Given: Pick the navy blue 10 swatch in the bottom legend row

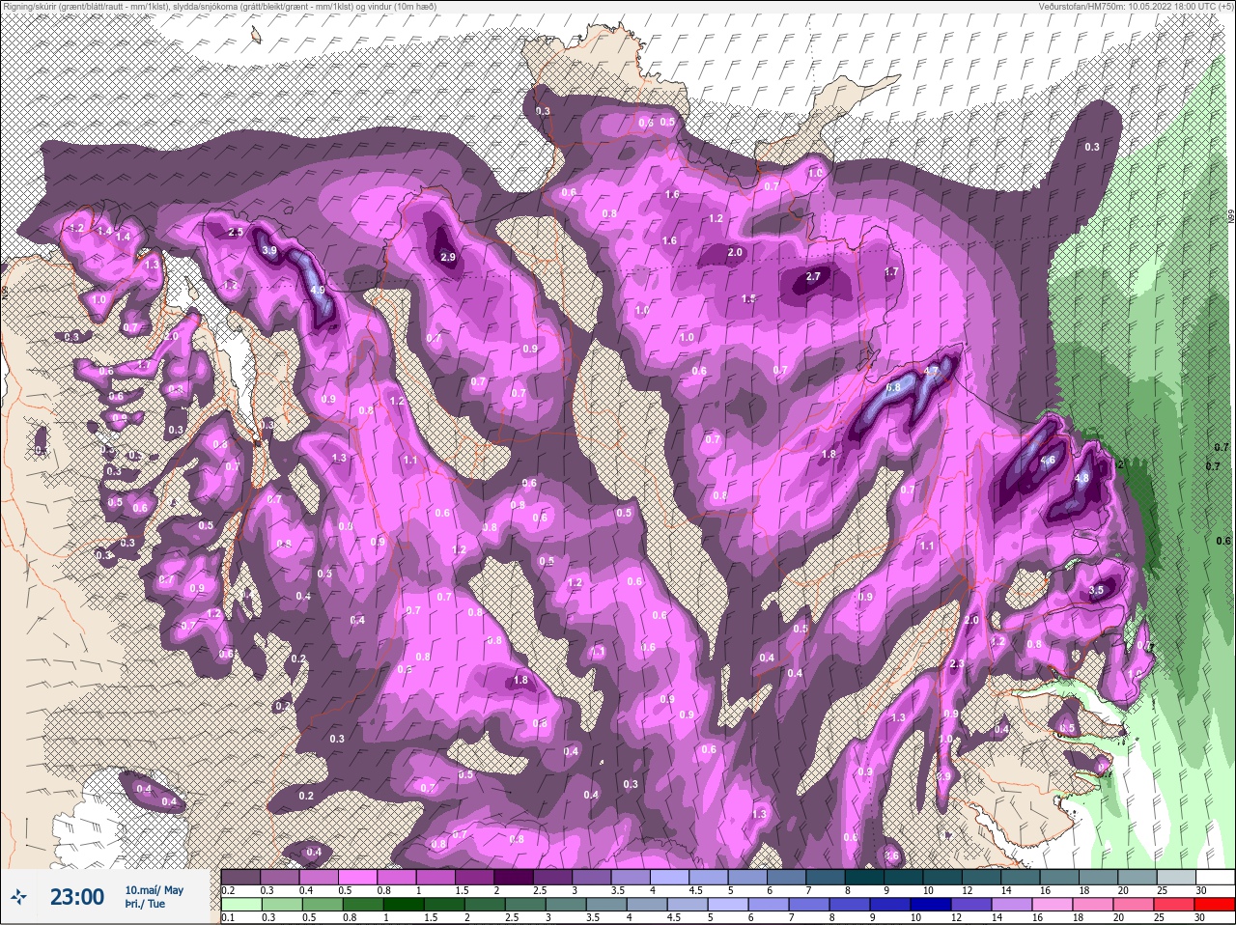Looking at the screenshot, I should [931, 904].
